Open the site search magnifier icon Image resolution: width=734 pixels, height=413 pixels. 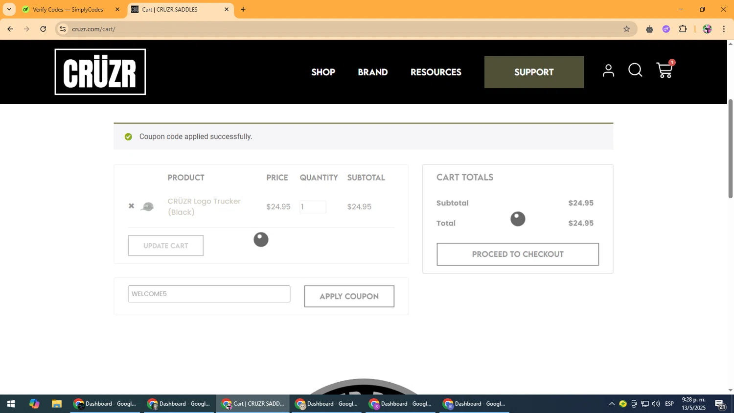click(635, 70)
